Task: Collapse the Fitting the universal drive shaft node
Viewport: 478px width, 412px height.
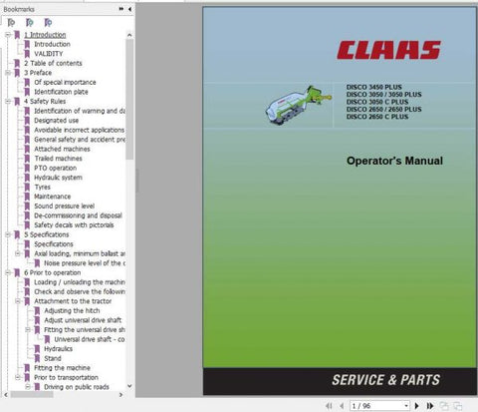Action: coord(28,330)
